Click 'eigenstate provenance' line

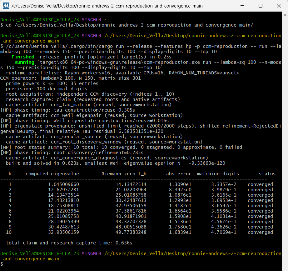141,128
